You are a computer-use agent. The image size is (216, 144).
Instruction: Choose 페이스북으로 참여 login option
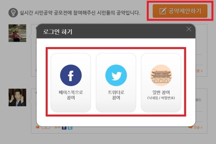[71, 82]
